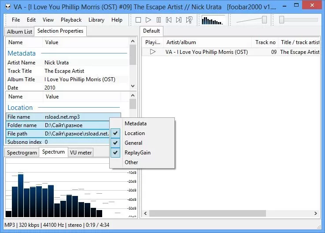Sort by Artist/album column header
The height and width of the screenshot is (233, 325).
pos(208,42)
